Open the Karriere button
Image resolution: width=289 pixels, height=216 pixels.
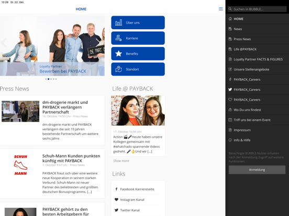(x=138, y=38)
